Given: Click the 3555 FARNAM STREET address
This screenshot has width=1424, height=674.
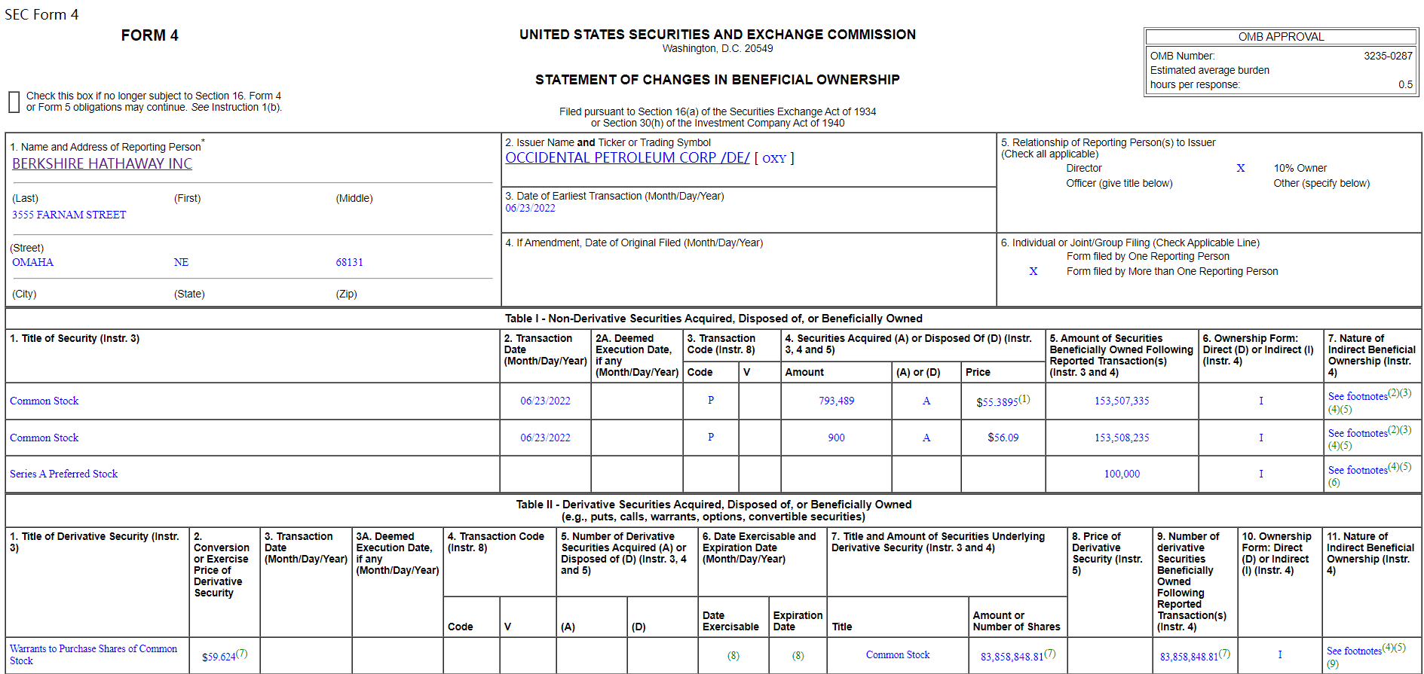Looking at the screenshot, I should coord(69,215).
